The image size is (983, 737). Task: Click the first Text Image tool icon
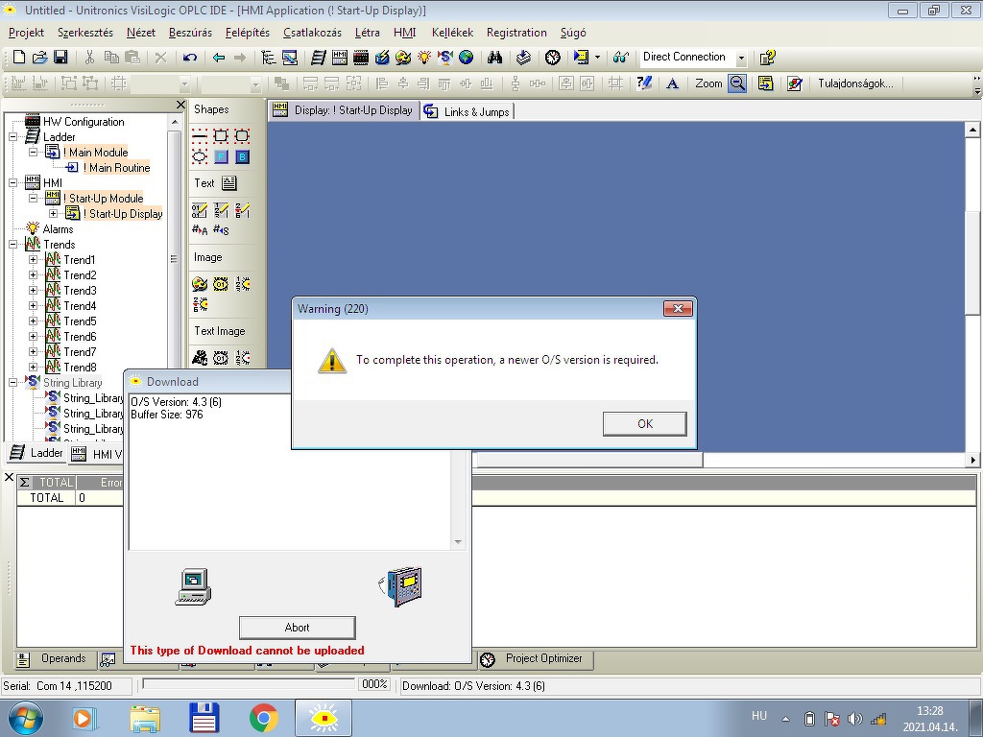[x=200, y=357]
